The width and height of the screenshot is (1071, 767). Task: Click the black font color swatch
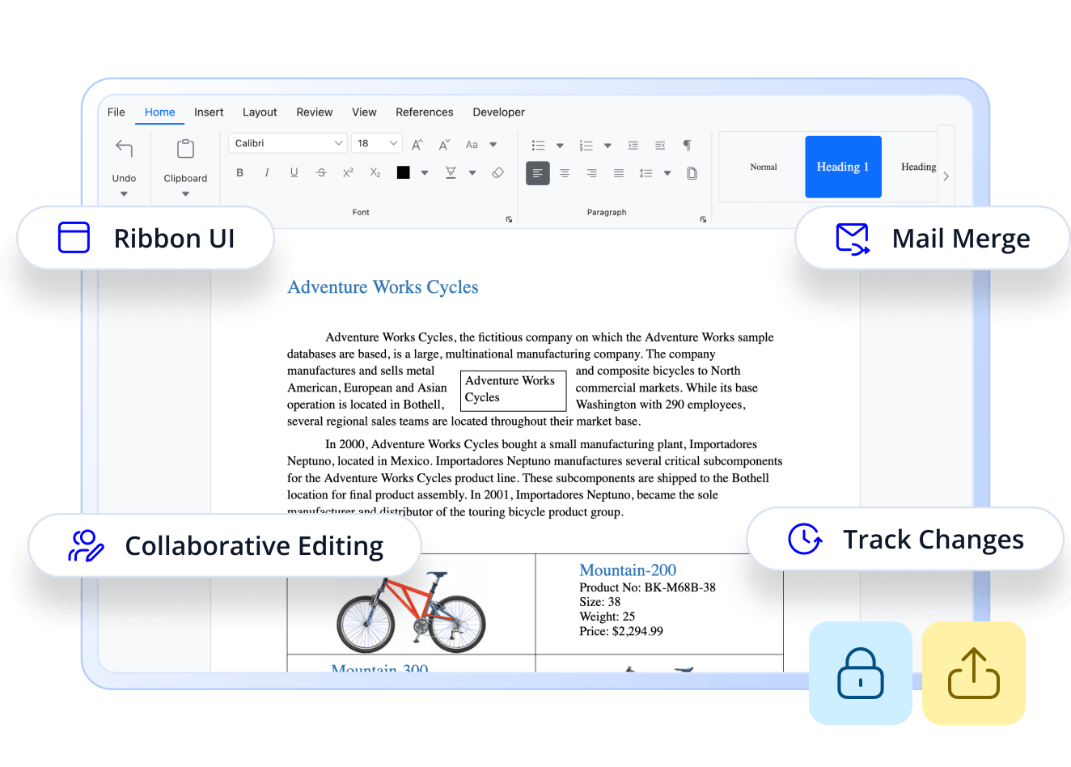tap(403, 172)
